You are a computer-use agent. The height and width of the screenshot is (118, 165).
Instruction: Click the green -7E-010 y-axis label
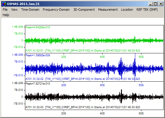coord(18,47)
